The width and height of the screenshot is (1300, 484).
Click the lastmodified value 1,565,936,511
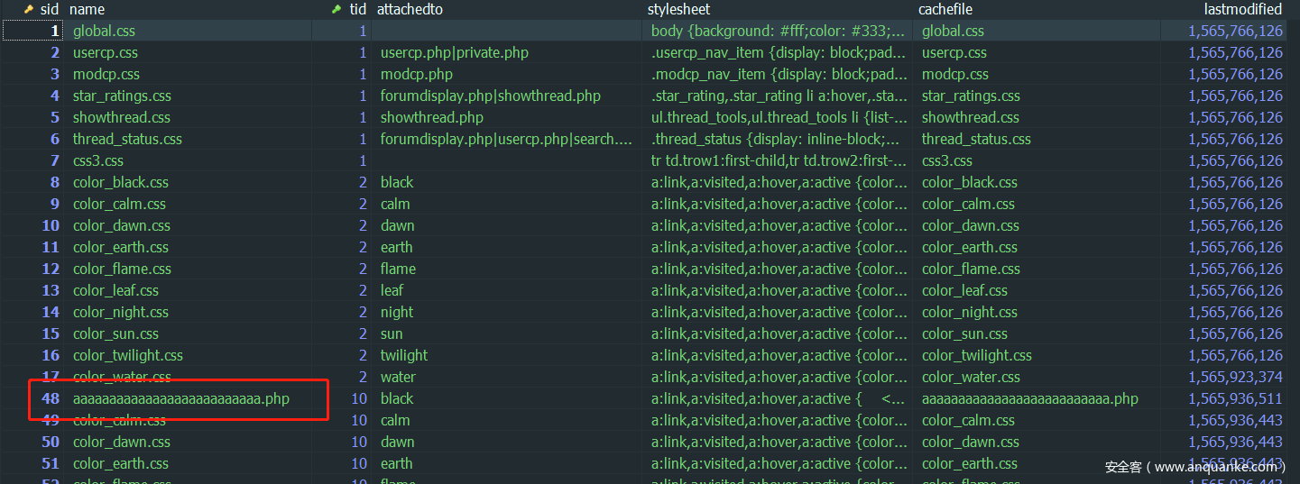click(x=1235, y=398)
